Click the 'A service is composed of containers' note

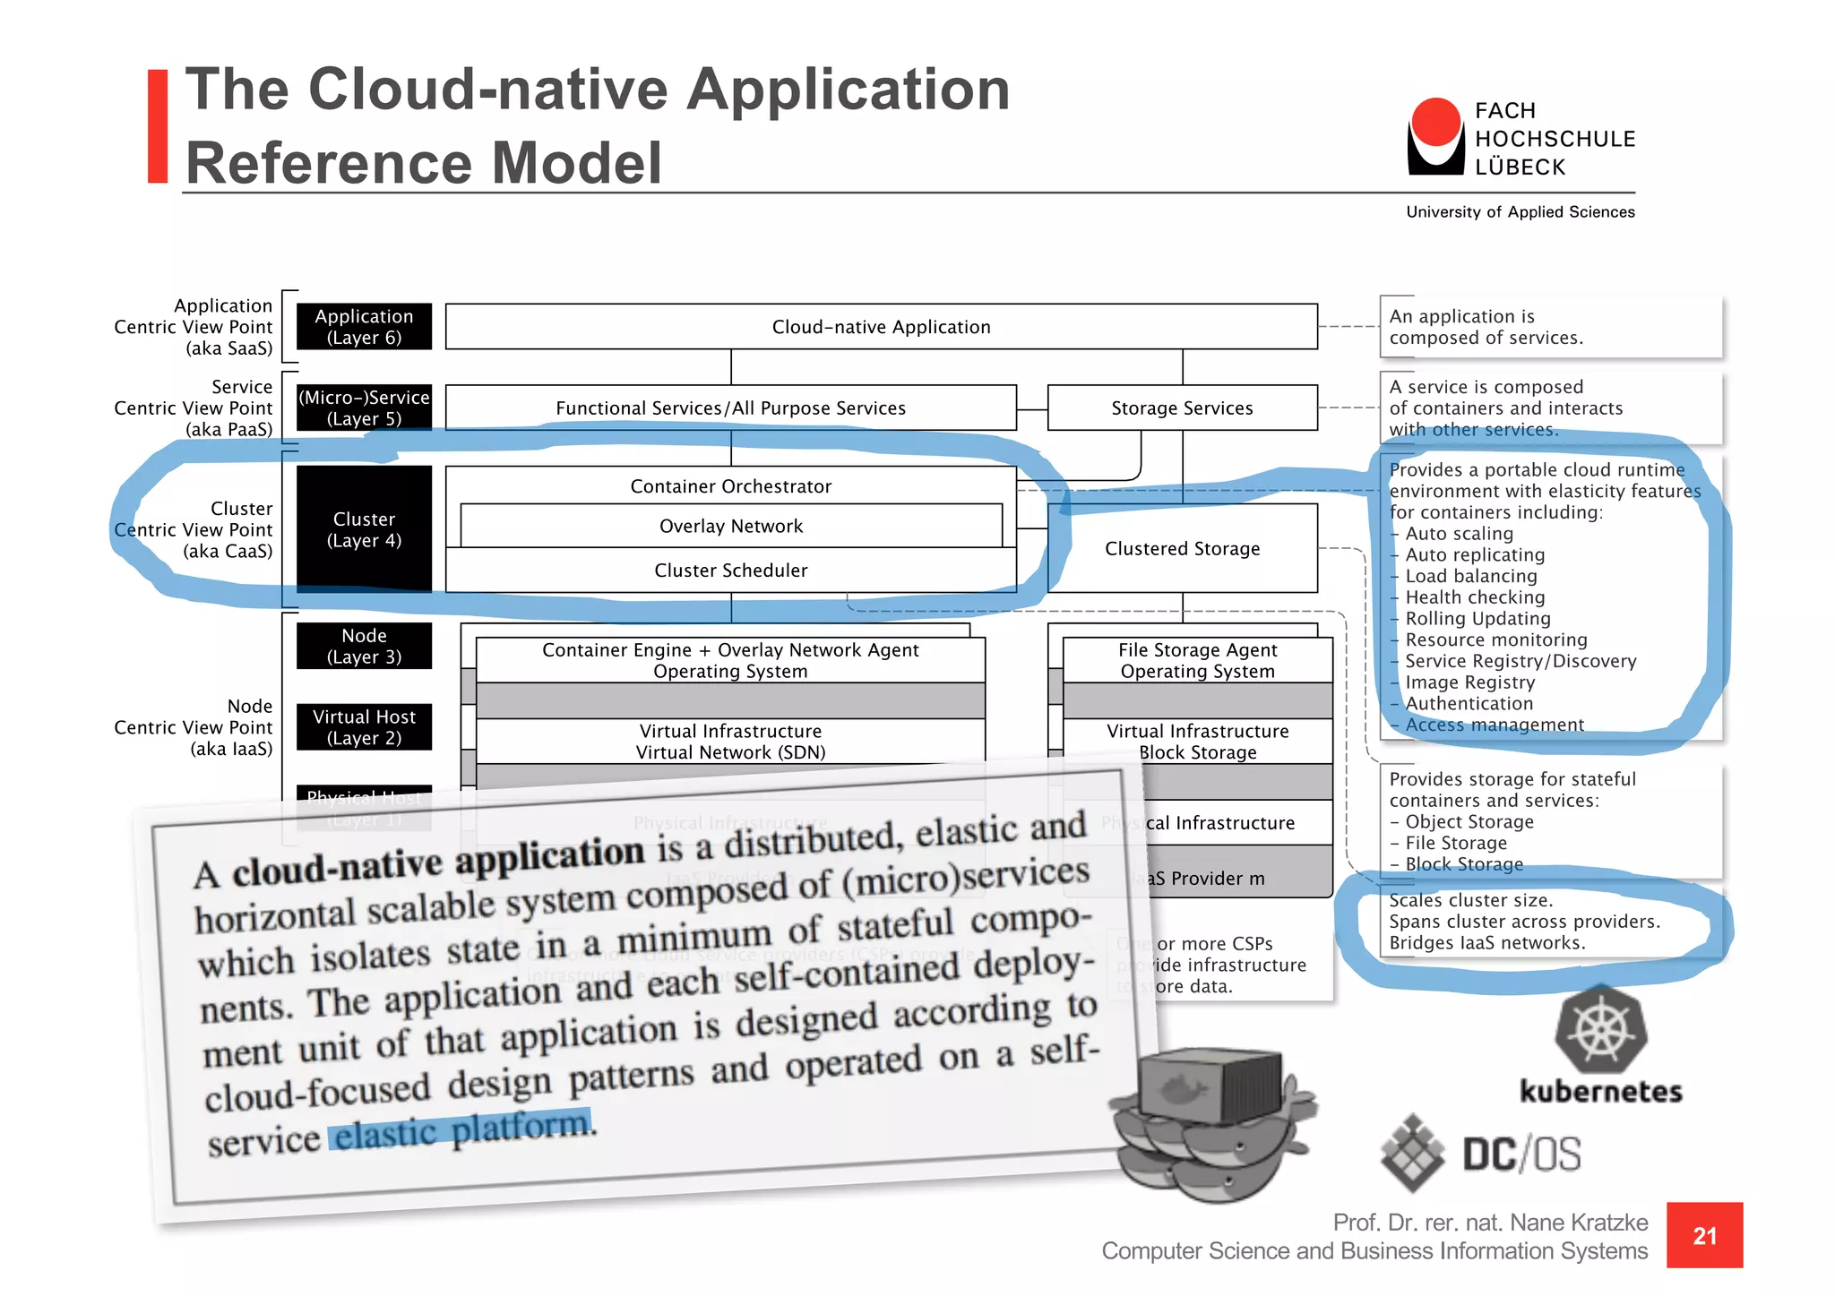coord(1550,408)
